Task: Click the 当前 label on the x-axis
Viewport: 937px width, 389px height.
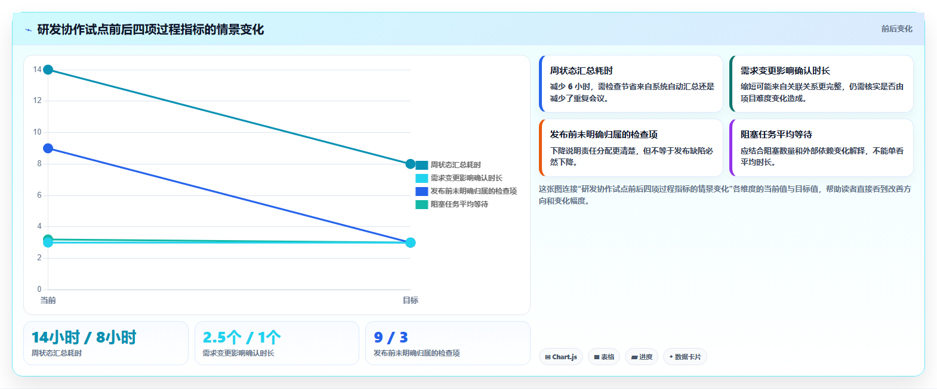Action: [x=48, y=300]
